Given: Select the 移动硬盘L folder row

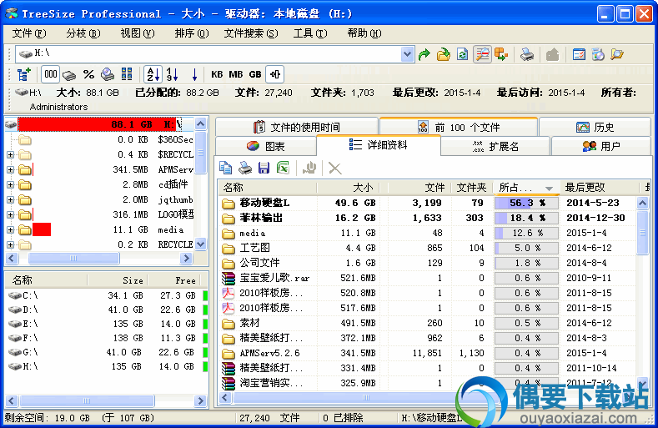Looking at the screenshot, I should click(427, 203).
